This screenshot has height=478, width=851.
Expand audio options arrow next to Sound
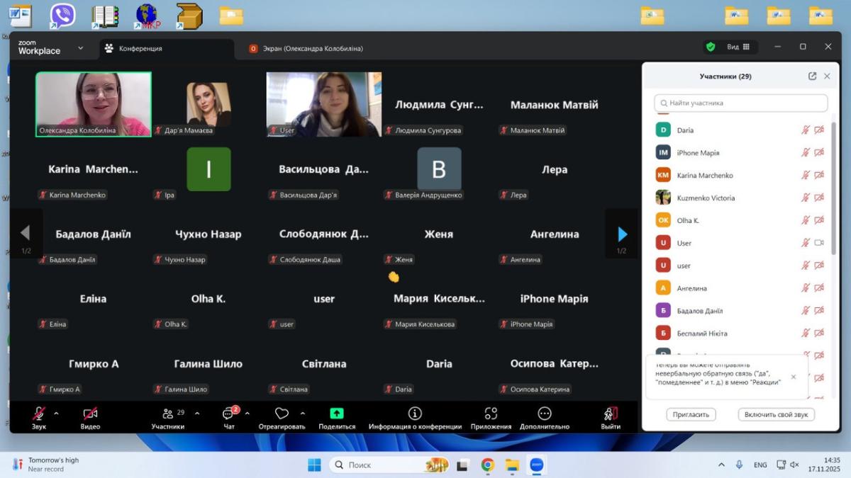(x=56, y=414)
